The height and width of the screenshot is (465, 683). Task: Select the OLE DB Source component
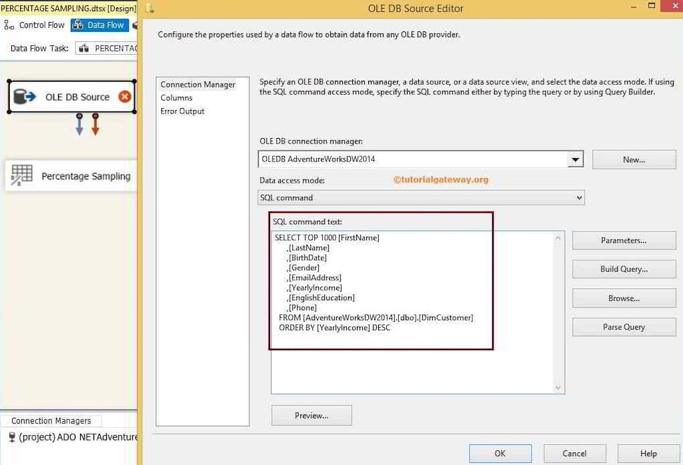[72, 97]
